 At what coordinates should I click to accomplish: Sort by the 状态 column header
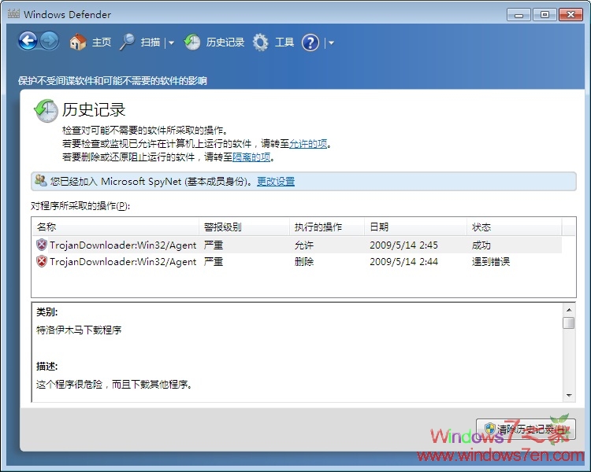click(515, 227)
